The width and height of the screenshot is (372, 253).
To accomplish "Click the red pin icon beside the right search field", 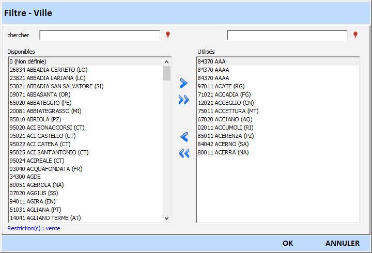I will point(355,35).
